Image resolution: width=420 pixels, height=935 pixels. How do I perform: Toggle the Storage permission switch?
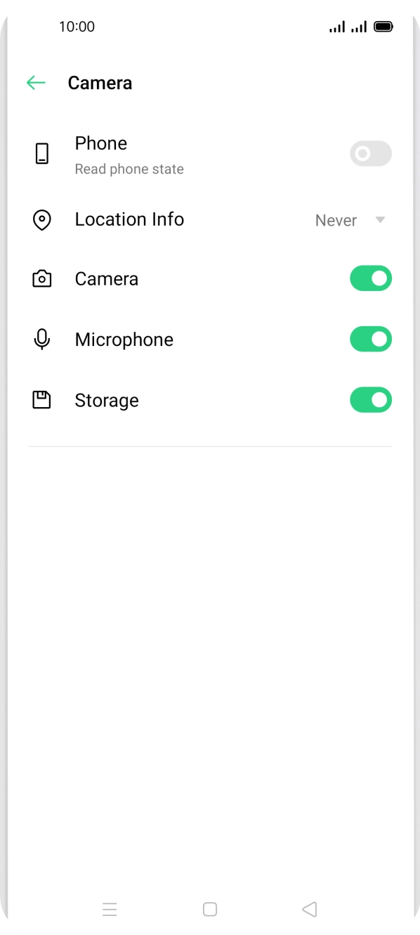point(370,399)
